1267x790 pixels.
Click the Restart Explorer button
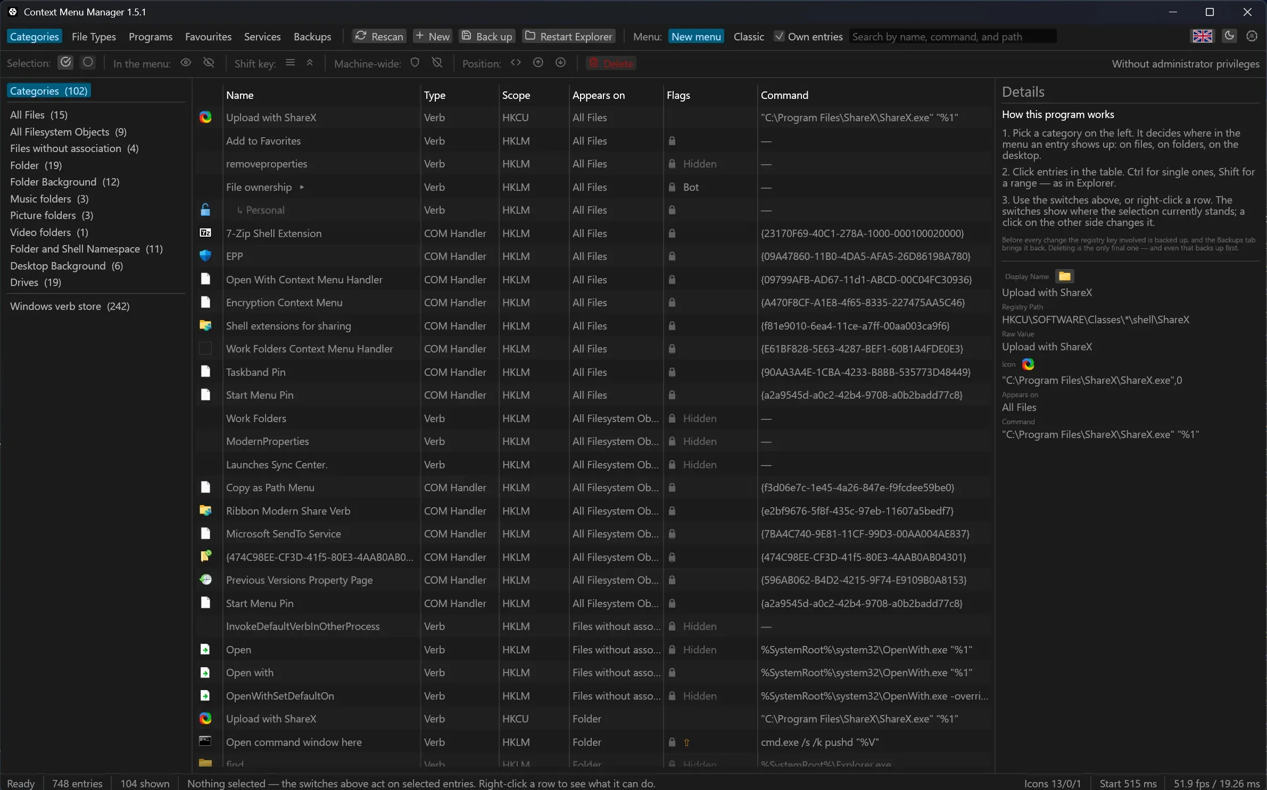pyautogui.click(x=568, y=36)
